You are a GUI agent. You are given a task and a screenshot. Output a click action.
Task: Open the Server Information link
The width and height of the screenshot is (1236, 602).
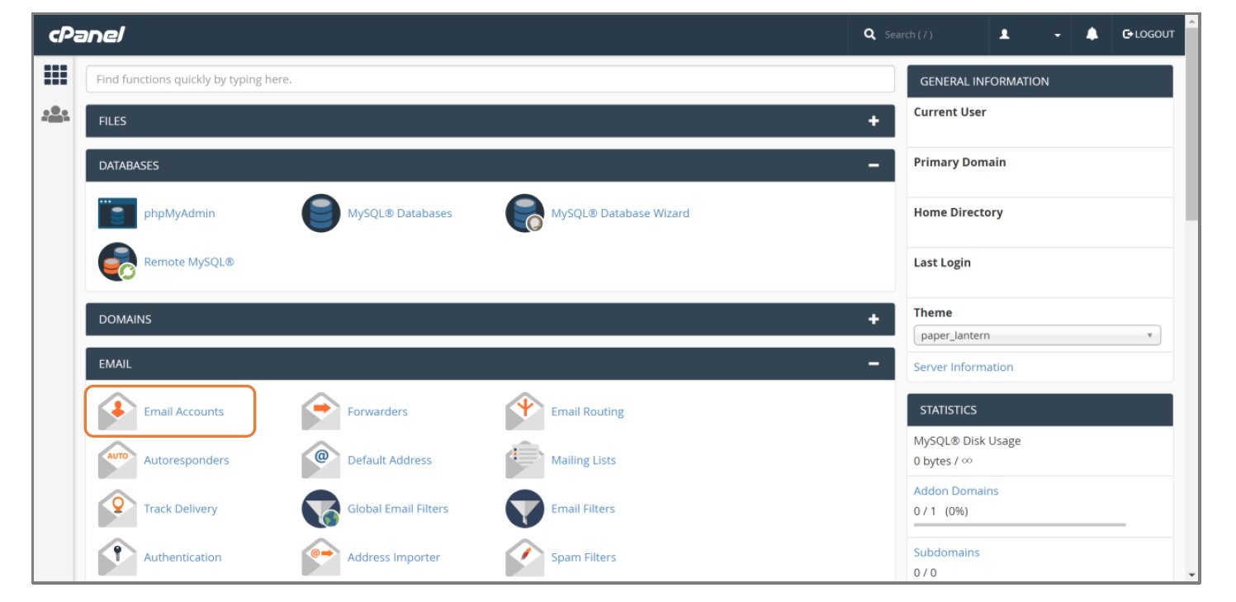point(963,367)
